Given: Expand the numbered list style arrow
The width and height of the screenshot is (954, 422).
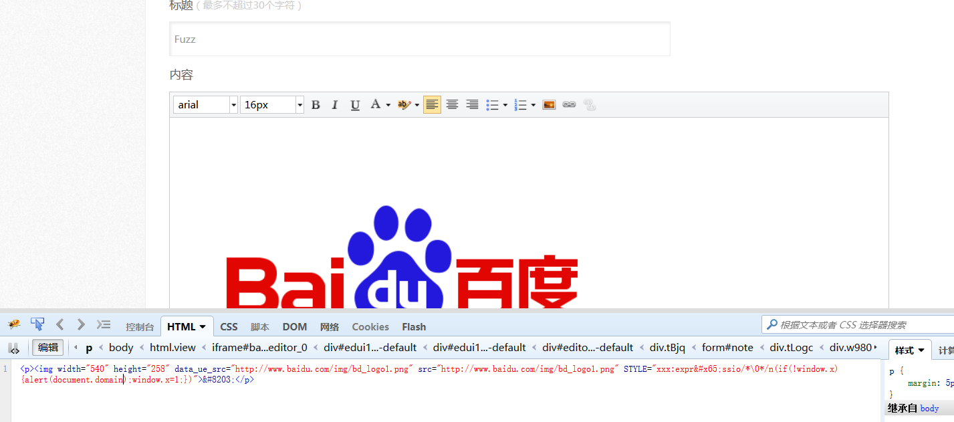Looking at the screenshot, I should (x=533, y=105).
